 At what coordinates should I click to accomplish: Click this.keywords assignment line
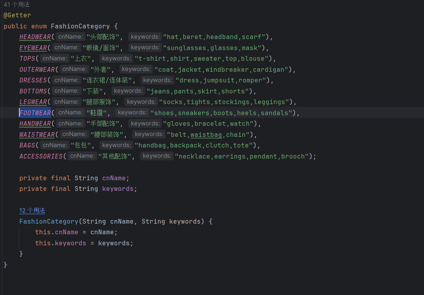[84, 243]
